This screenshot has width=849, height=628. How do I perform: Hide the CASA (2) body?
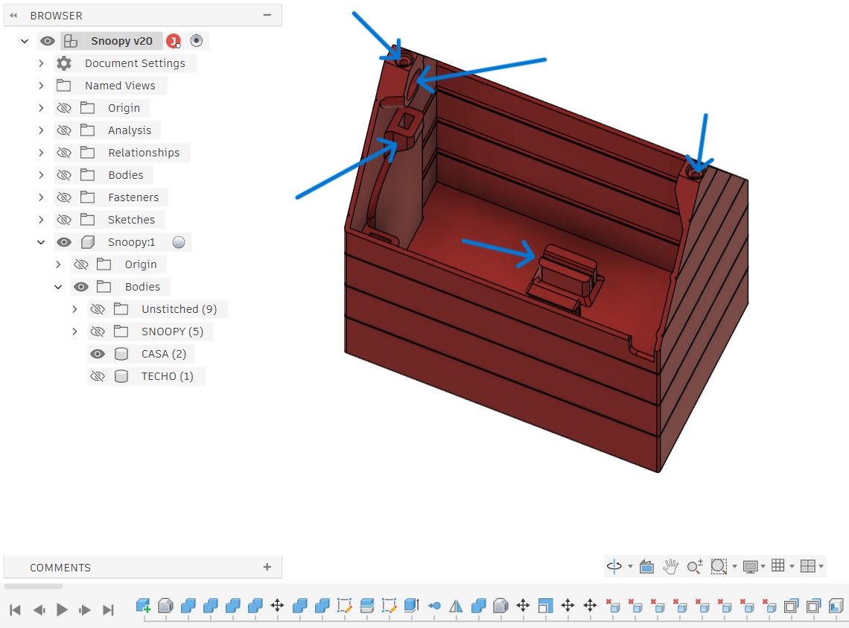point(98,354)
